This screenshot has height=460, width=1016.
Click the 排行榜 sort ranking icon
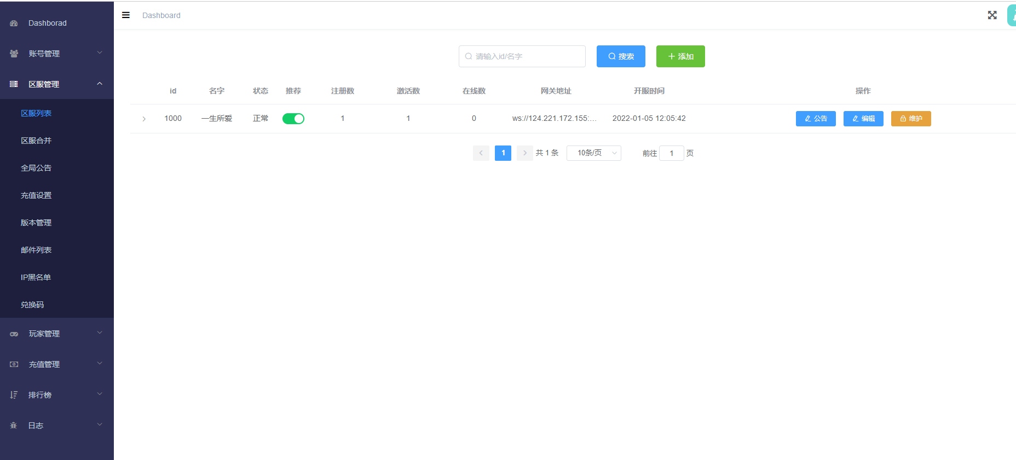14,395
